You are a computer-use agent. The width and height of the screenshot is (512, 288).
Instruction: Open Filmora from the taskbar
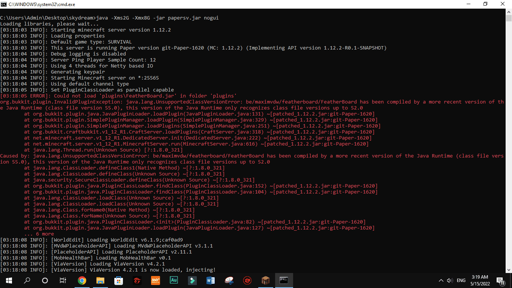tap(192, 280)
